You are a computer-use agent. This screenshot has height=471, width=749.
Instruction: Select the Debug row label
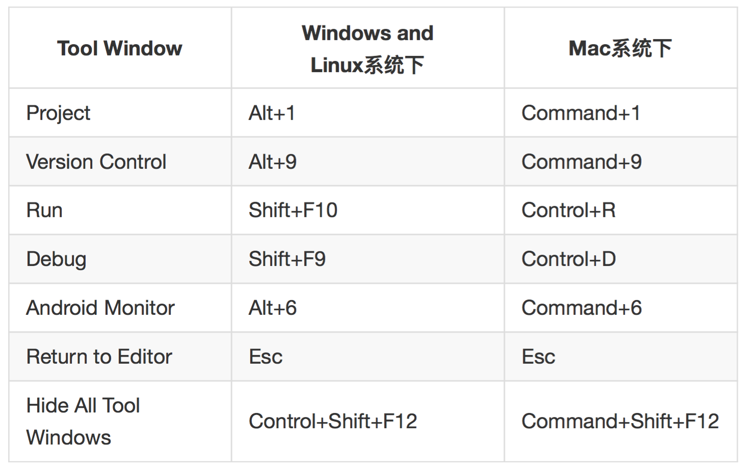[x=56, y=259]
